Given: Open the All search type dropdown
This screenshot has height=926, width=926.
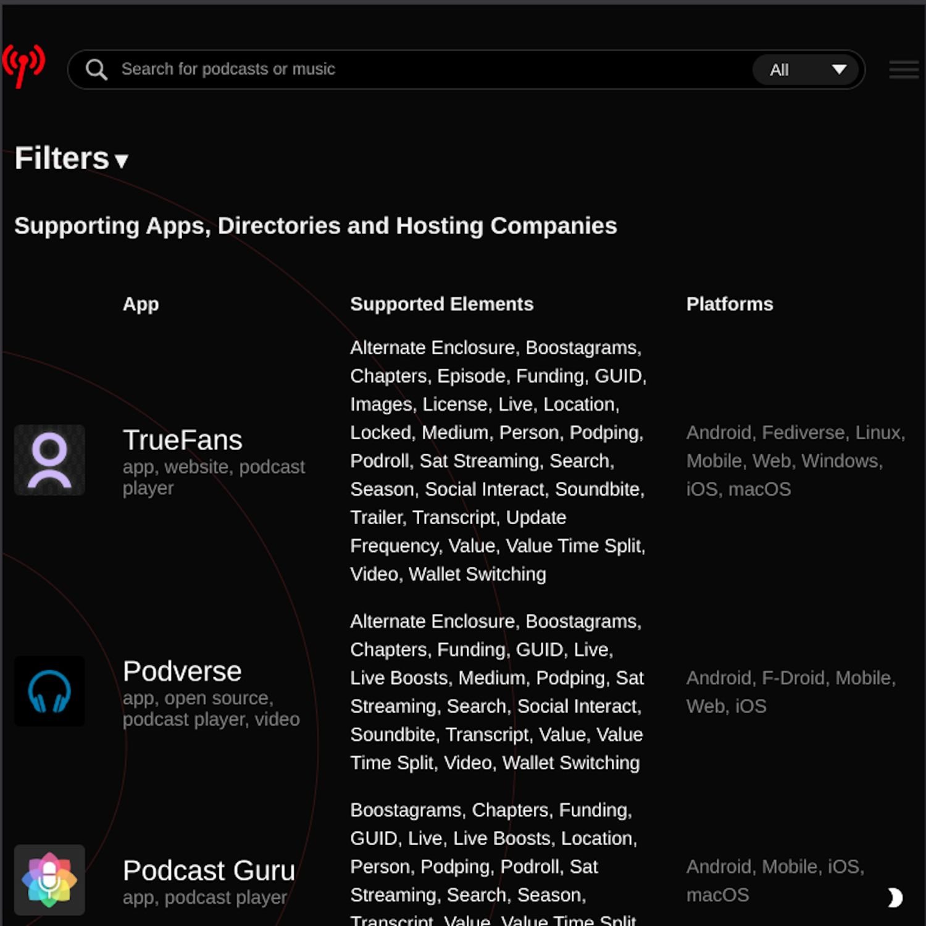Looking at the screenshot, I should (x=806, y=70).
